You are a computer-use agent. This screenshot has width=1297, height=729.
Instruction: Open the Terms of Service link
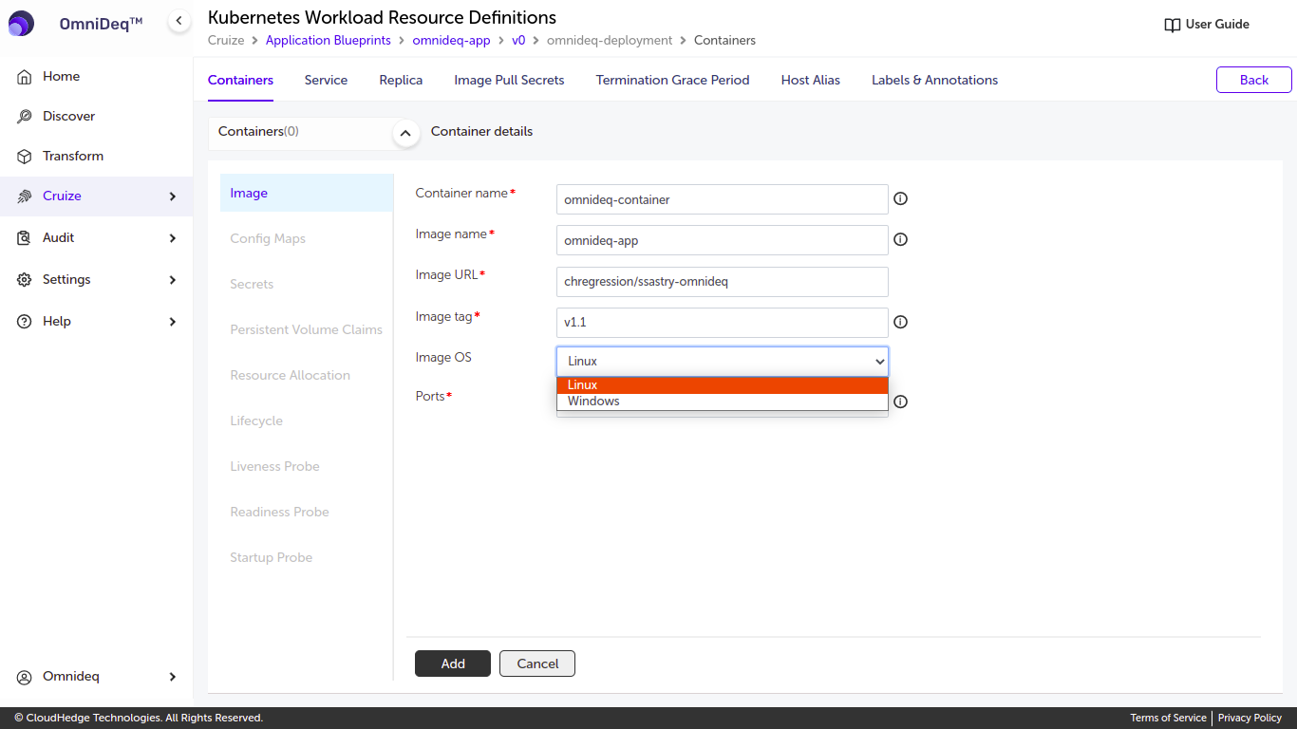(1168, 718)
